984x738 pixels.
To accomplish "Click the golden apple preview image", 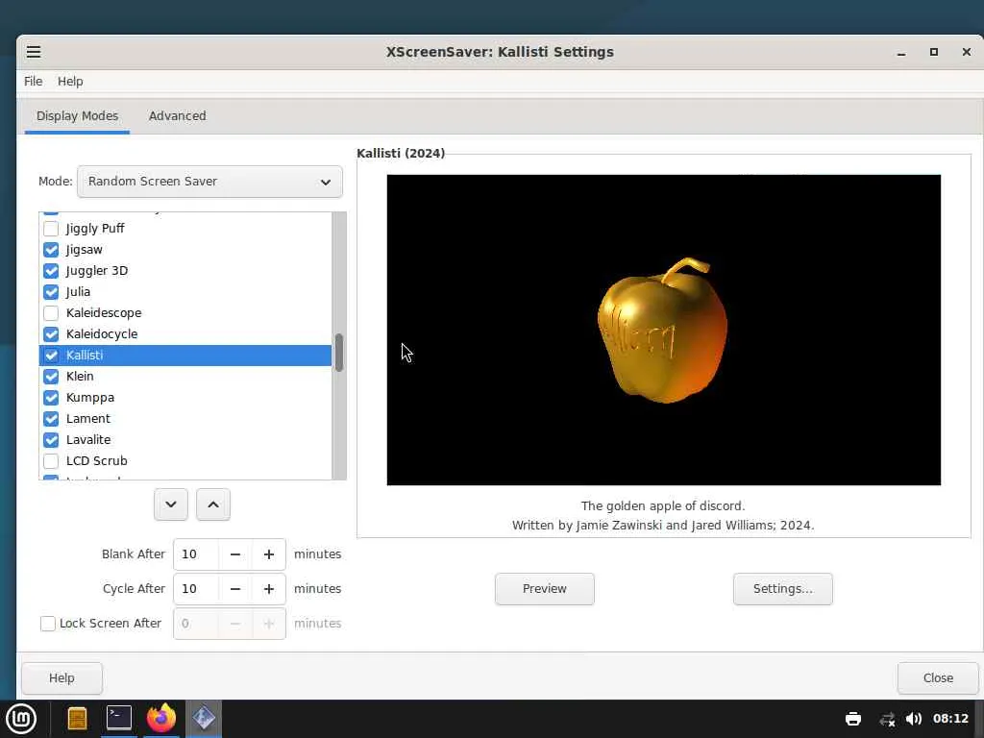I will 663,330.
